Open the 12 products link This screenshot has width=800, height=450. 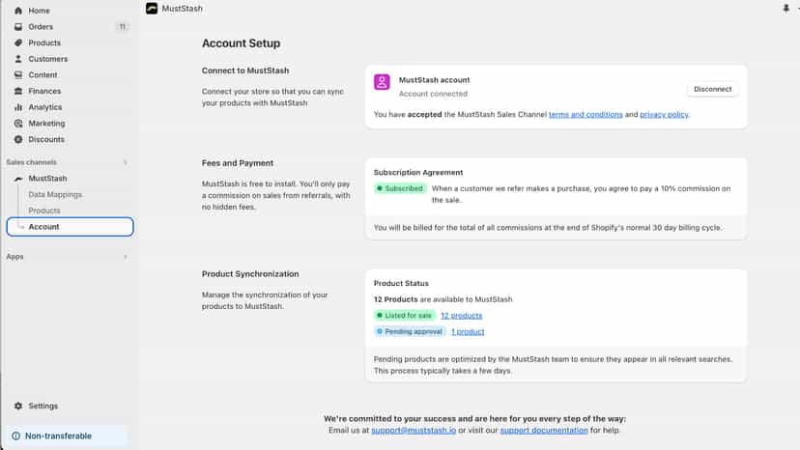(461, 316)
